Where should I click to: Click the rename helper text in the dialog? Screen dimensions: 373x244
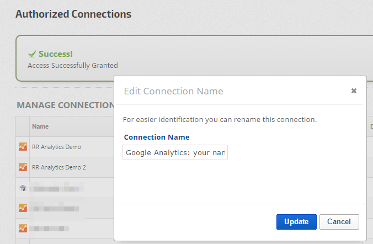coord(220,119)
